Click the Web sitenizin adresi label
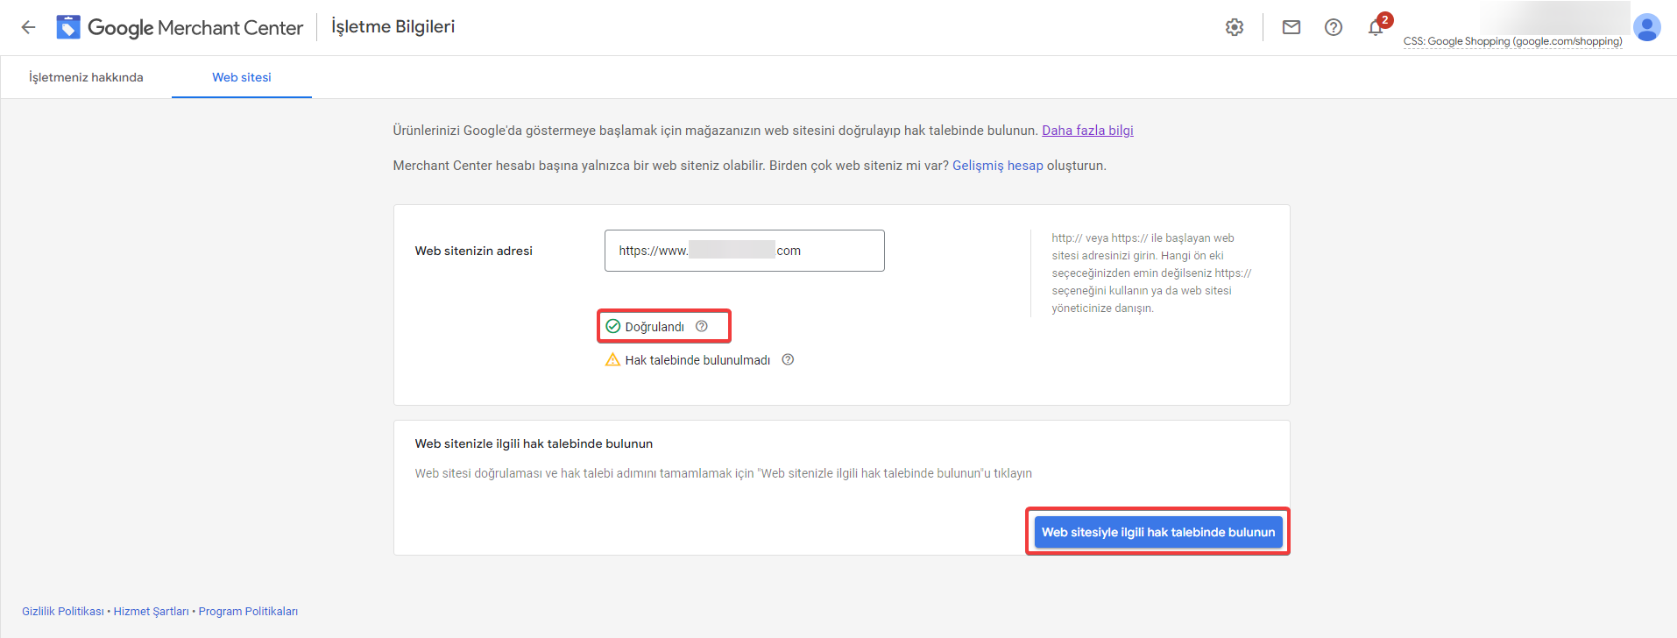Image resolution: width=1677 pixels, height=638 pixels. 474,251
